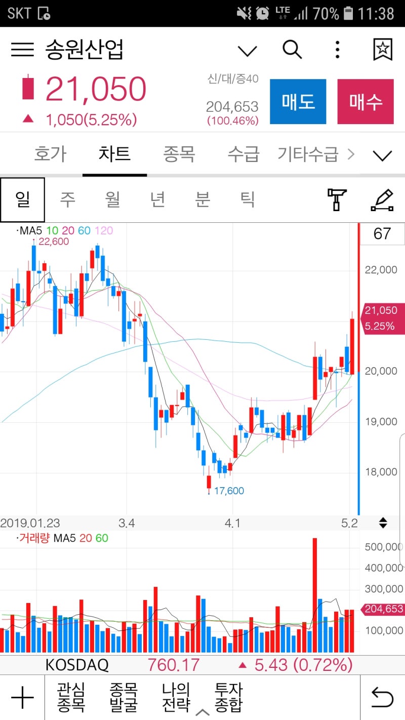Open the hamburger menu
Viewport: 405px width, 720px height.
(22, 50)
